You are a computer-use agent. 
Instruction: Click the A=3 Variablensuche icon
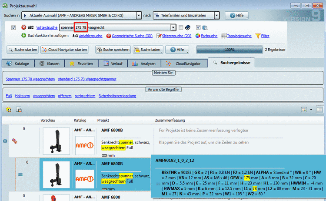75,36
